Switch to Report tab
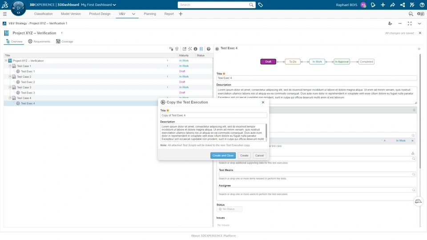Viewport: 427px width, 240px height. pos(169,14)
